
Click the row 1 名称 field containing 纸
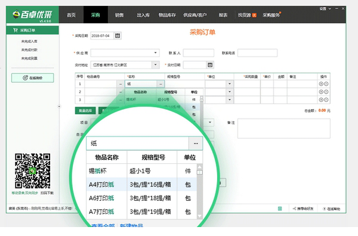click(141, 84)
